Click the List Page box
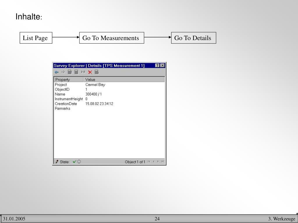 tap(36, 38)
